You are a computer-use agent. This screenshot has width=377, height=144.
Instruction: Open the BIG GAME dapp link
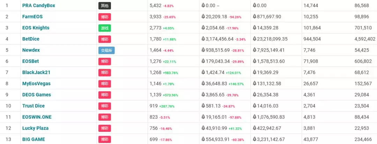pos(34,139)
